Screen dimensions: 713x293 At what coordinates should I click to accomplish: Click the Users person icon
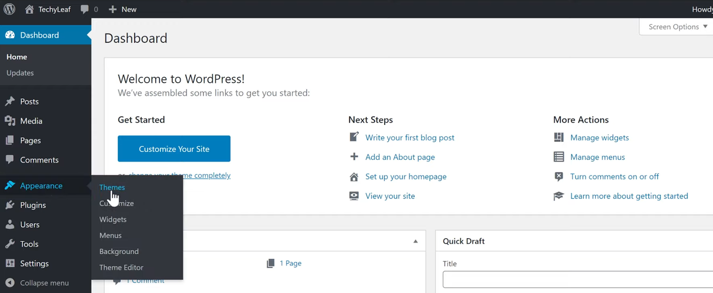tap(10, 225)
